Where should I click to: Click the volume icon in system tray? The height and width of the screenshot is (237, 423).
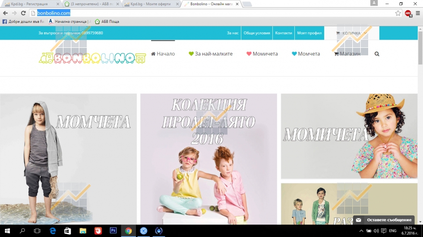pos(376,231)
